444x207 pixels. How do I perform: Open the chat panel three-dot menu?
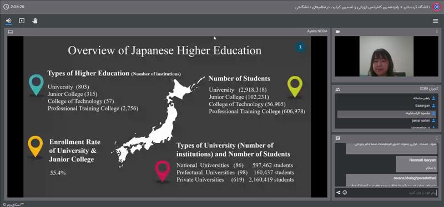tap(437, 138)
